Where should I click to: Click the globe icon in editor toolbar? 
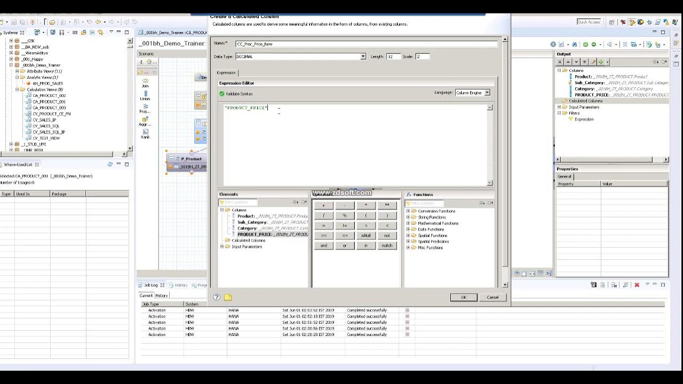(553, 45)
